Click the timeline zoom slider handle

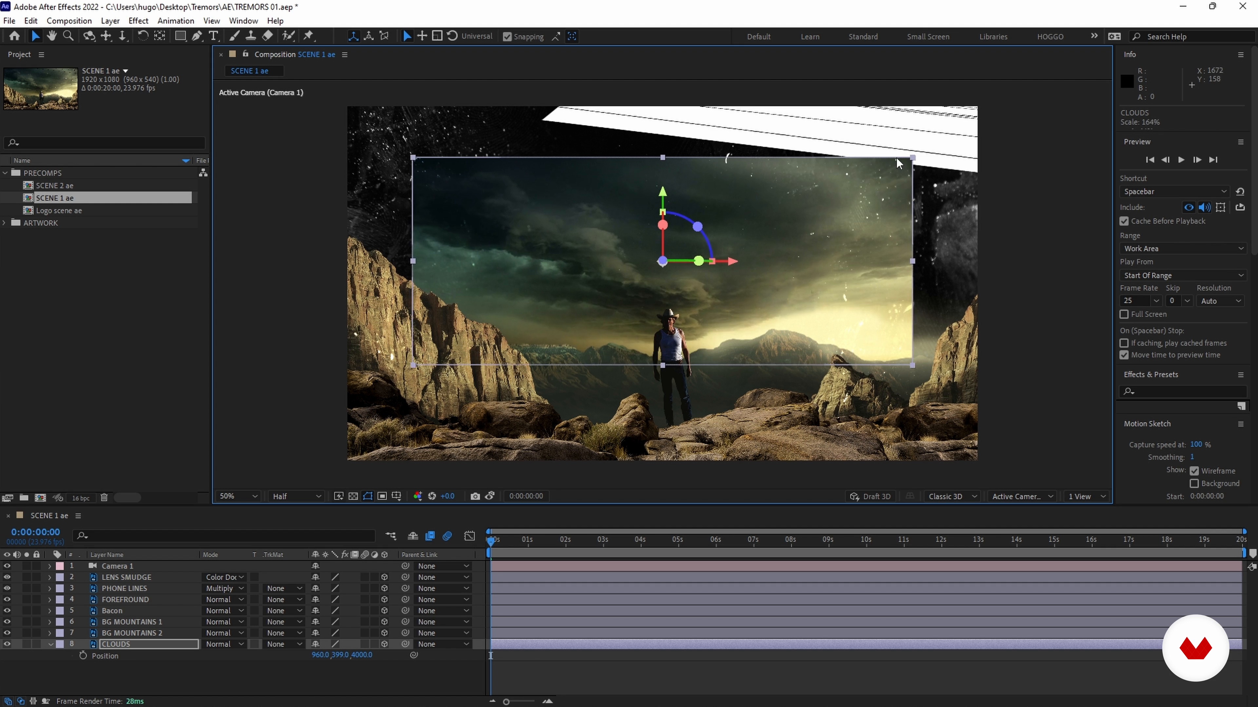(x=506, y=702)
